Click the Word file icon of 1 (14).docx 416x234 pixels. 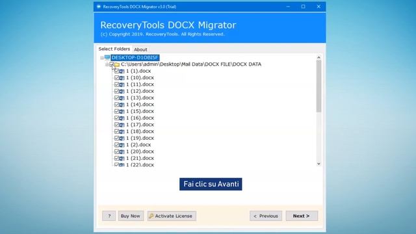pos(122,105)
